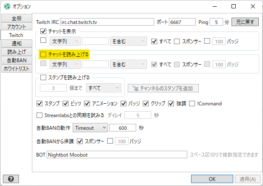
Task: Open 文字列 dropdown in チャットを表示 group
Action: [x=65, y=41]
